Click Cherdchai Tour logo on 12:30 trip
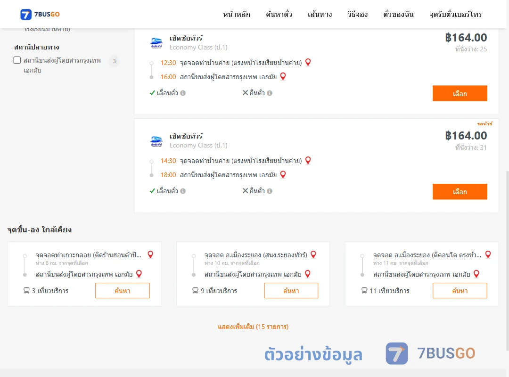This screenshot has height=377, width=509. (156, 43)
